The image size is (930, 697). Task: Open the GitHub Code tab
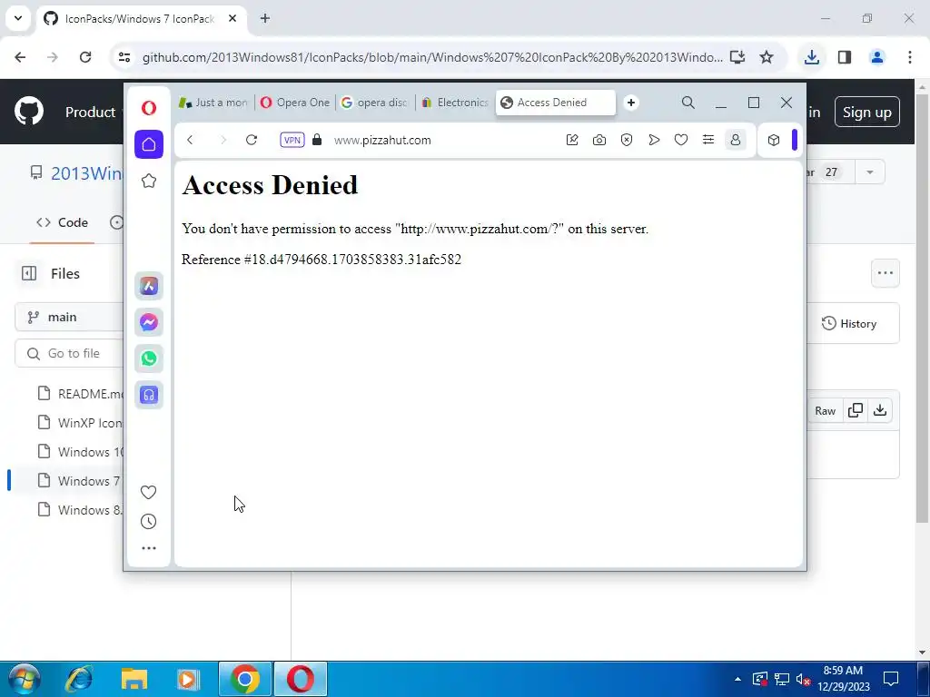pyautogui.click(x=63, y=222)
